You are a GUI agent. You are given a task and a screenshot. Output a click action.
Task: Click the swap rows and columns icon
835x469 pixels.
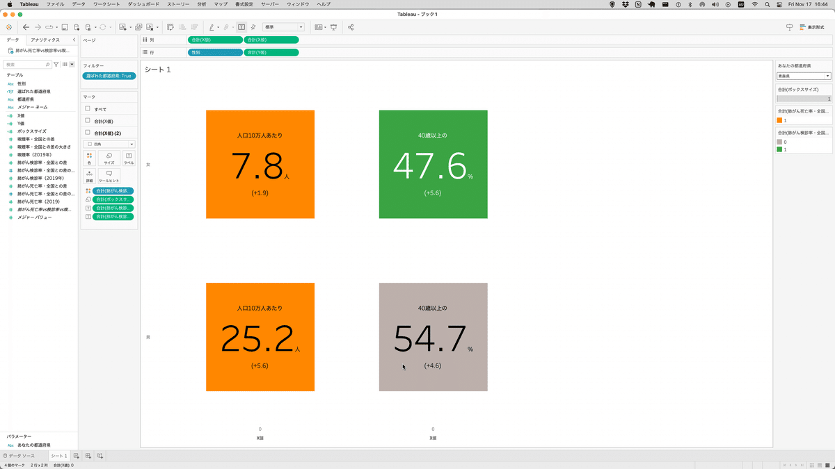click(x=170, y=27)
